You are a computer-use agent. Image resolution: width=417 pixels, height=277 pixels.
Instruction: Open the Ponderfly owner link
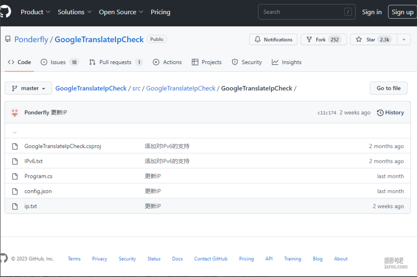click(x=31, y=39)
